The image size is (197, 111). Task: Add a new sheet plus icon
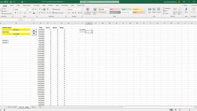40,107
